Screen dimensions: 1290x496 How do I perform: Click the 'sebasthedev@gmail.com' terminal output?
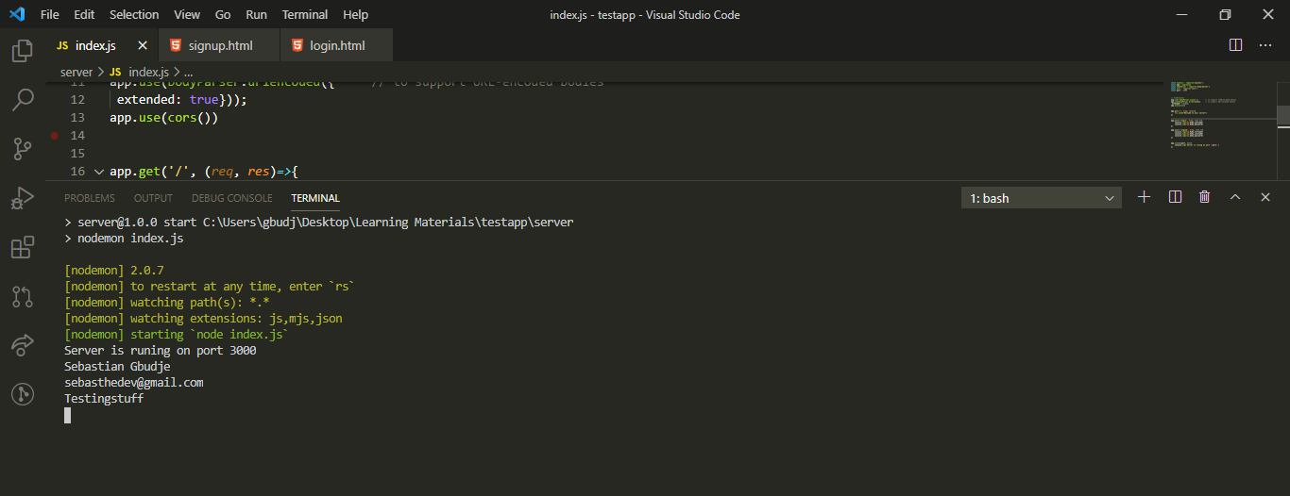134,383
